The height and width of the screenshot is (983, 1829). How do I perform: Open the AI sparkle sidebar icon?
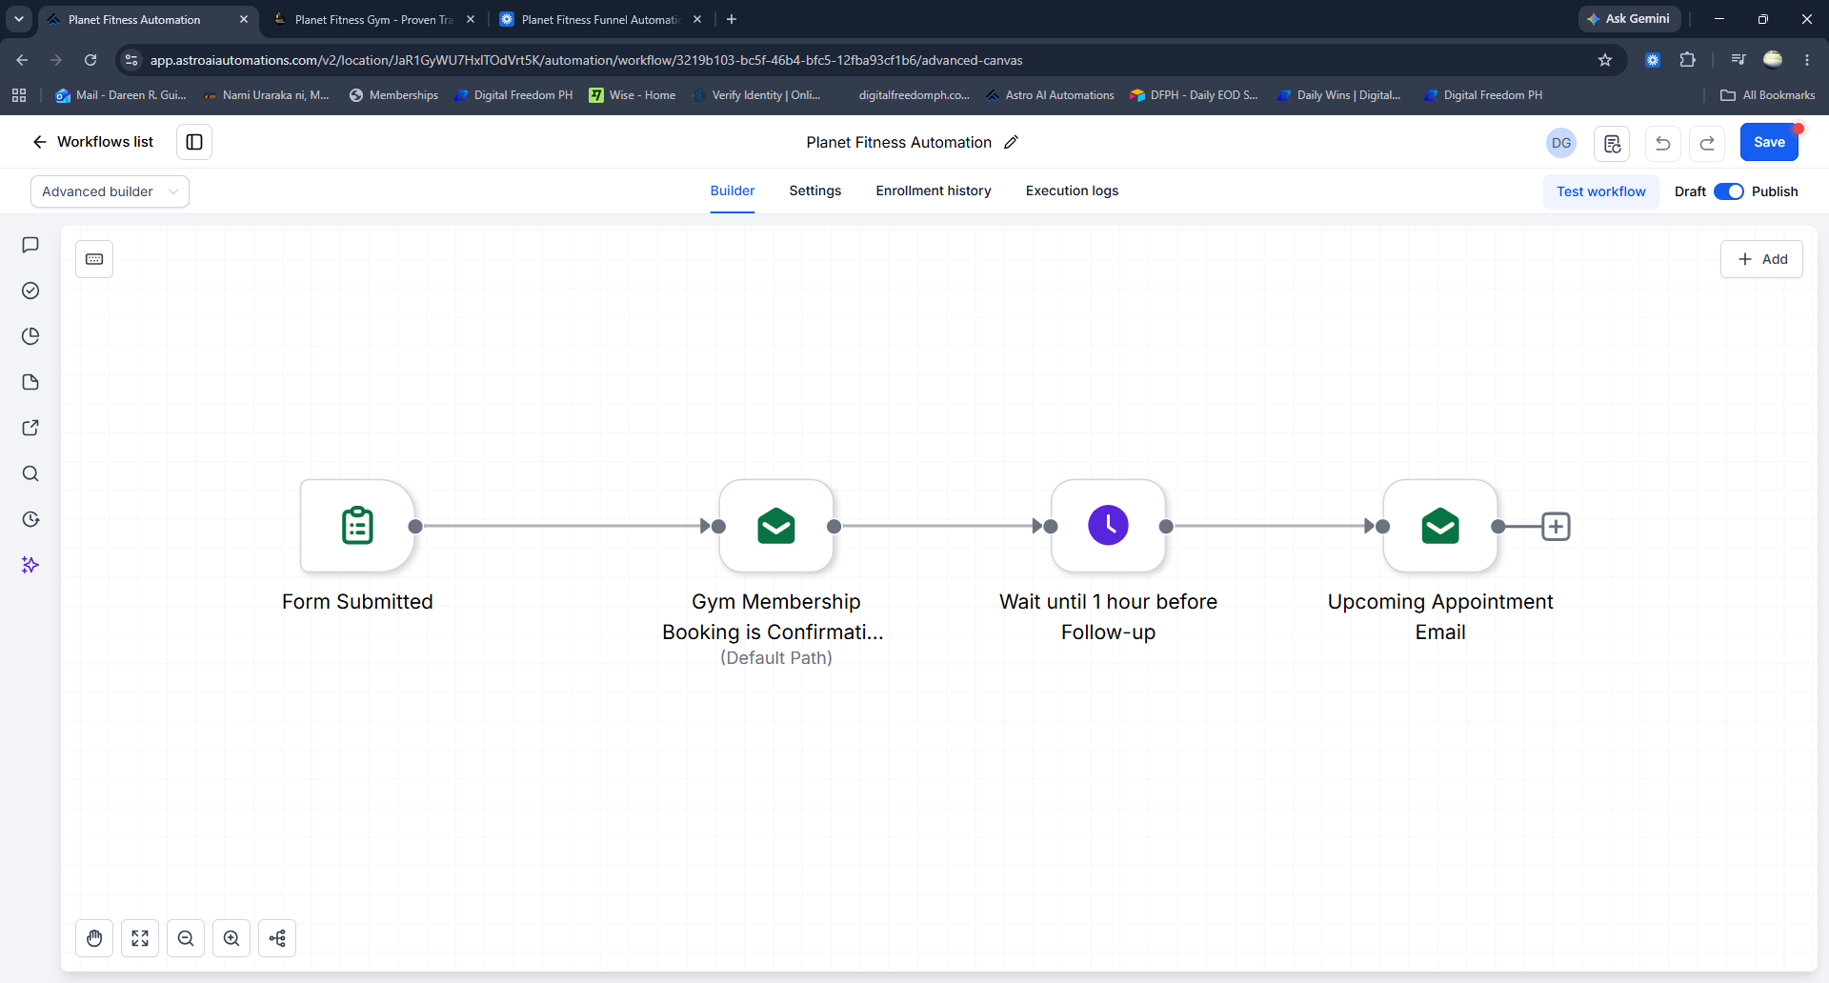coord(30,565)
